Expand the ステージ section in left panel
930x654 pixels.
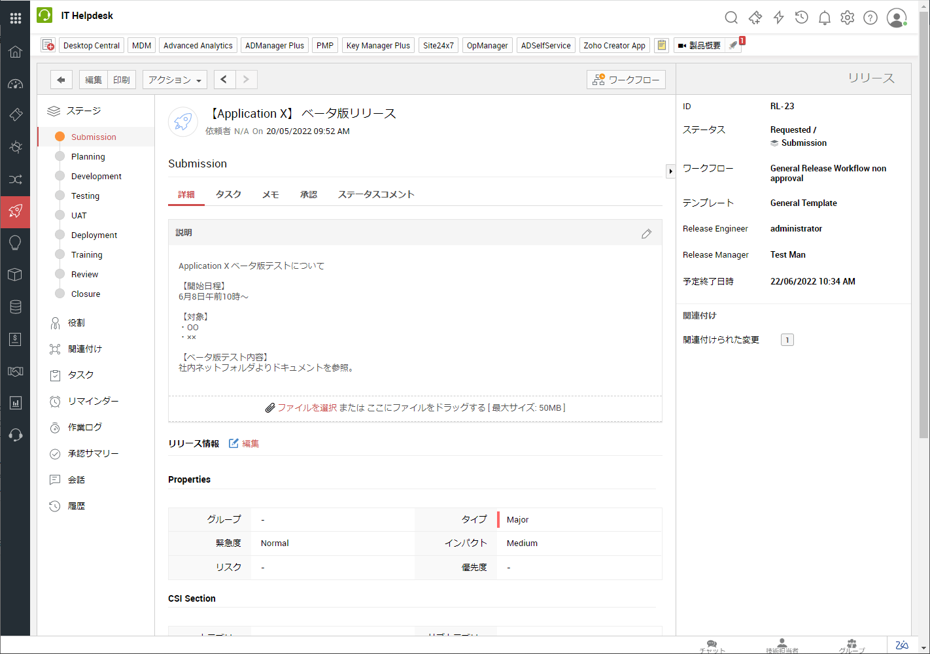pyautogui.click(x=83, y=111)
